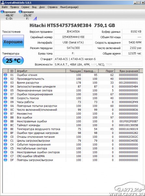The width and height of the screenshot is (145, 196).
Task: Click the Порог column header
Action: (107, 71)
